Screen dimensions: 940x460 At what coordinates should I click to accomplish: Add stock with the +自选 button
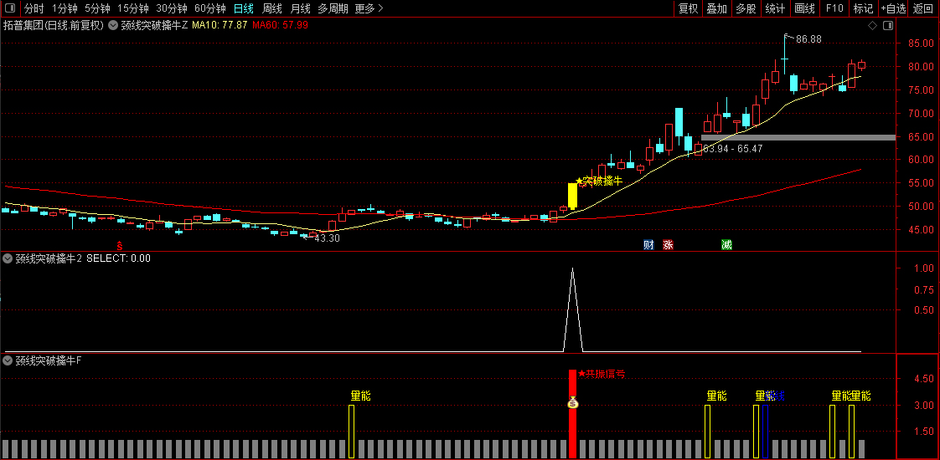[894, 8]
